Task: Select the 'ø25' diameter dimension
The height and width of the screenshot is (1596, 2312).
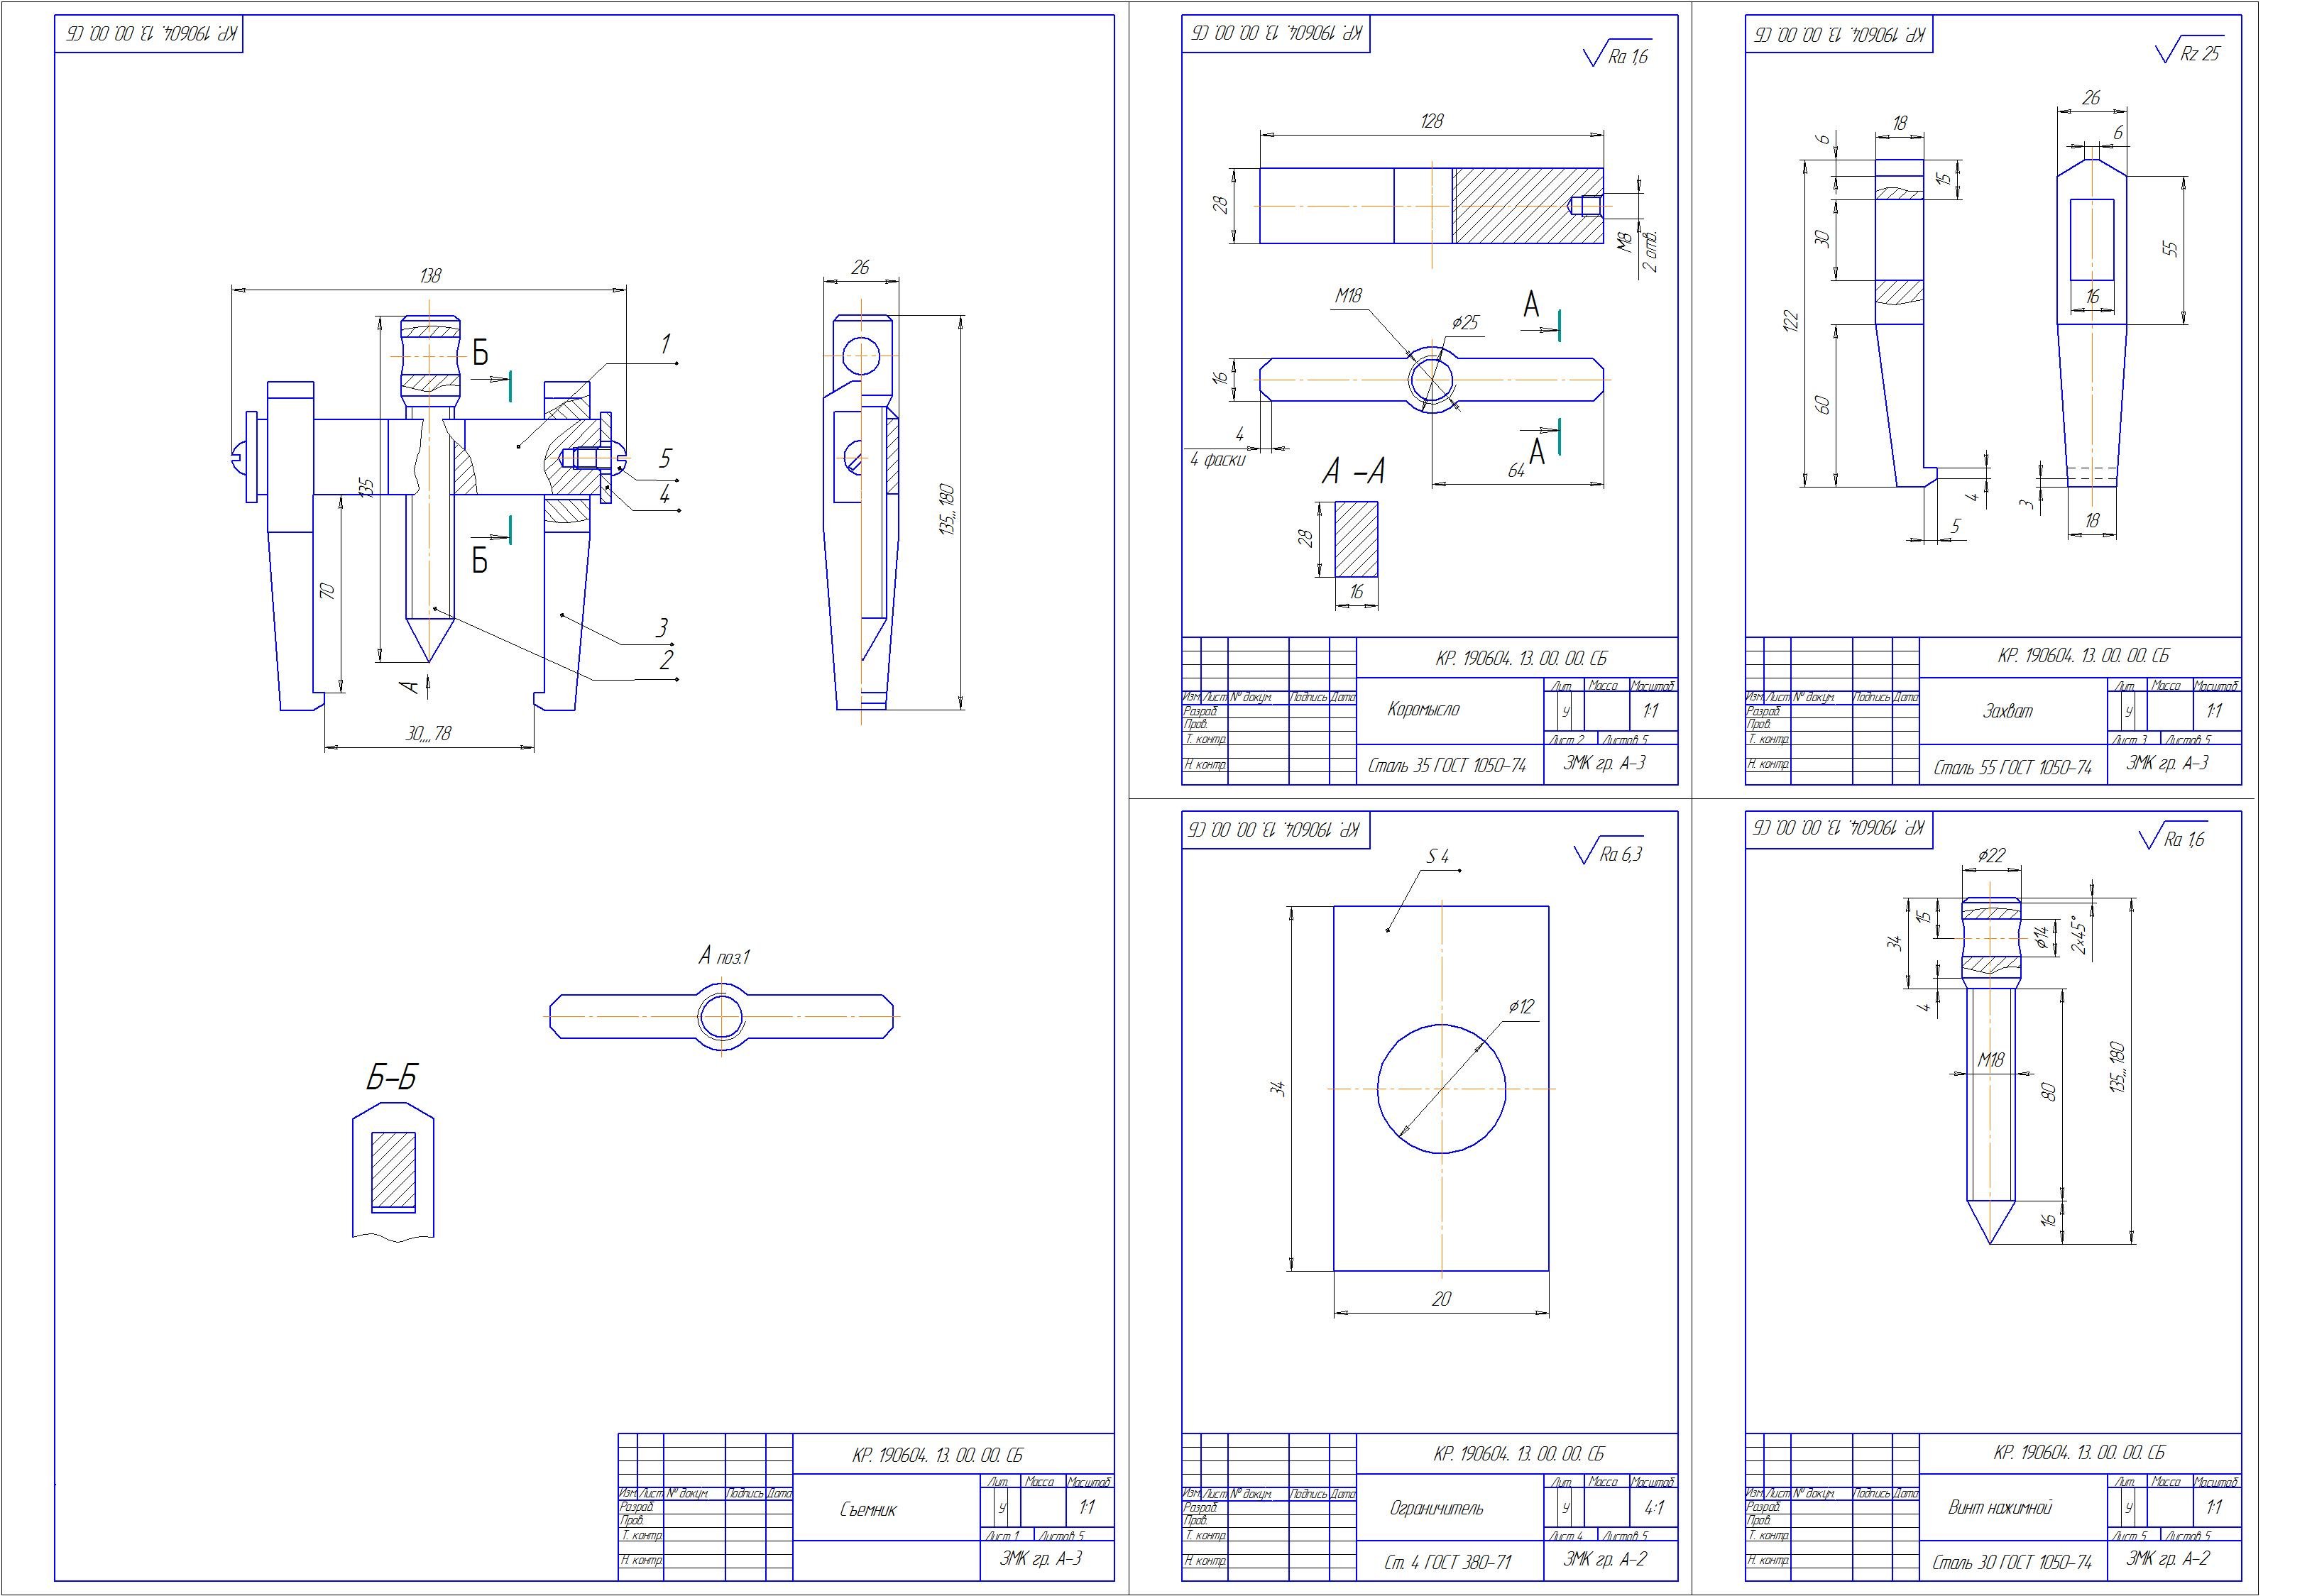Action: (x=1466, y=322)
